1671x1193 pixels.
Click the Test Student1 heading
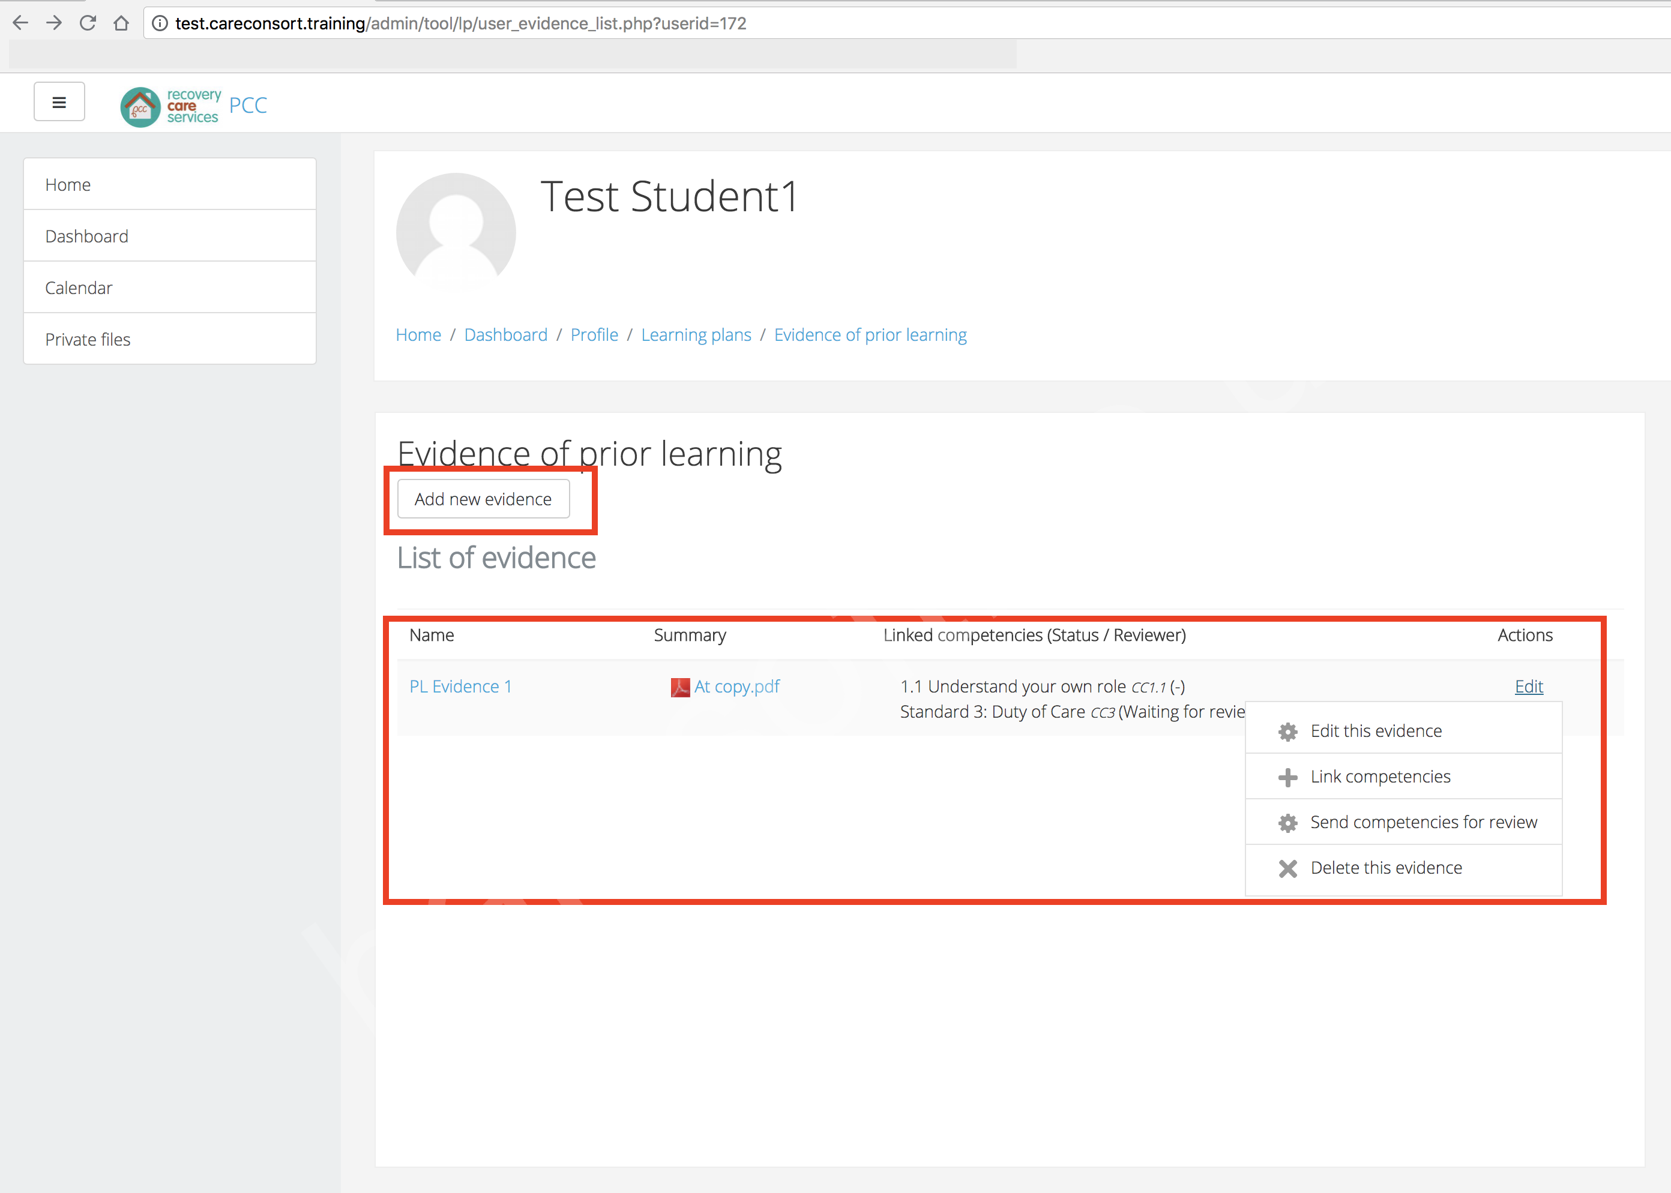pos(669,197)
